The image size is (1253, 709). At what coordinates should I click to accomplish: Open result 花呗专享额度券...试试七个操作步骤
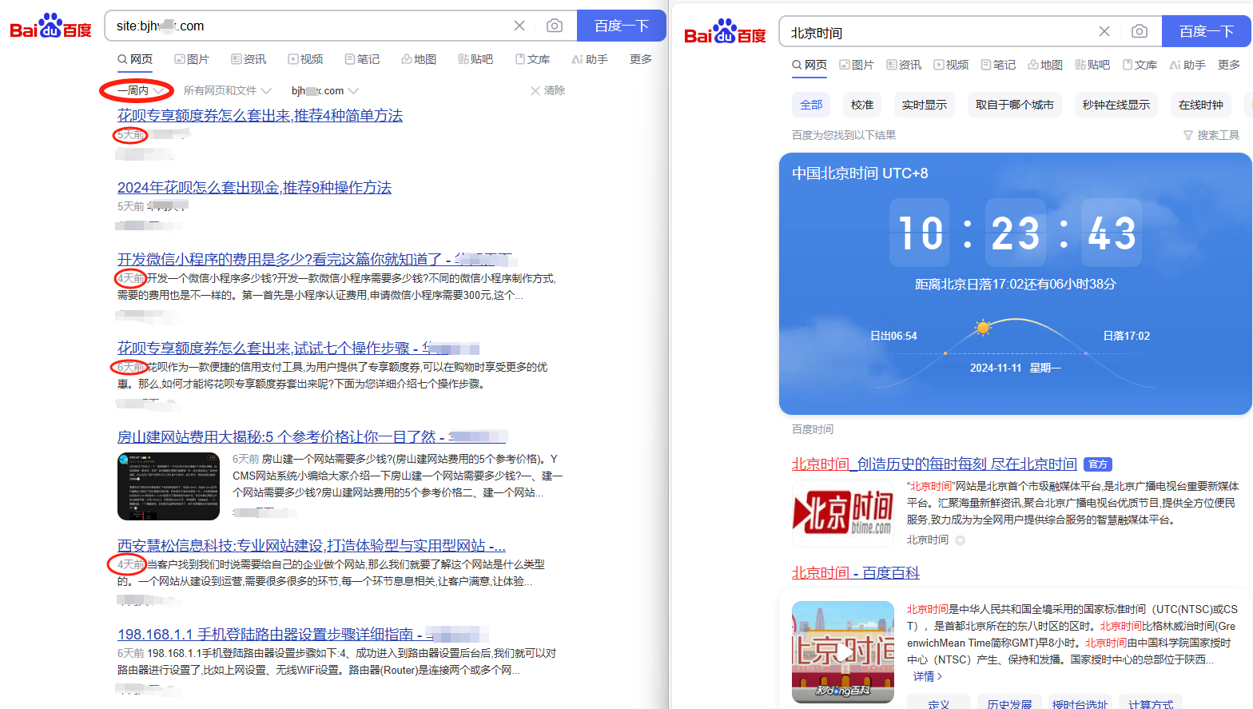298,348
